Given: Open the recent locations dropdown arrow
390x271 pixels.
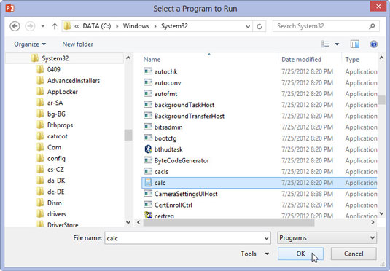Looking at the screenshot, I should [x=43, y=26].
